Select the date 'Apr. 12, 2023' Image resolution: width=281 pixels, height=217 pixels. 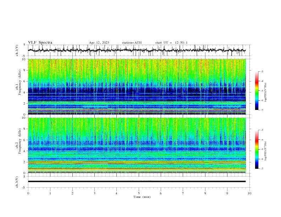point(99,43)
